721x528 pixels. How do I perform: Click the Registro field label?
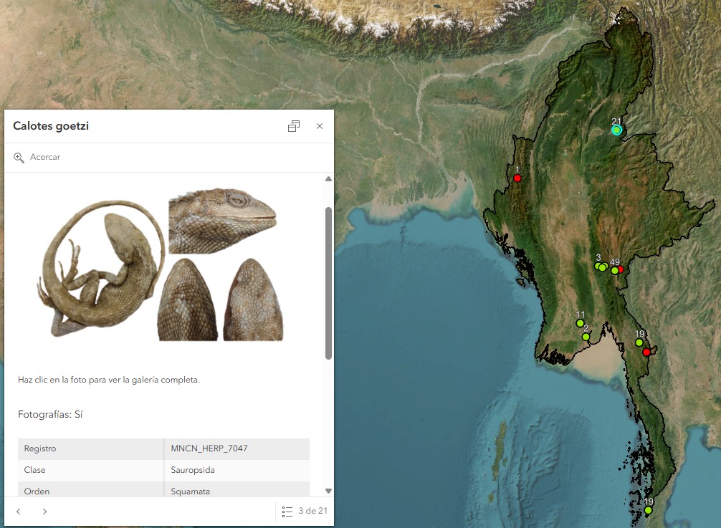pos(40,448)
